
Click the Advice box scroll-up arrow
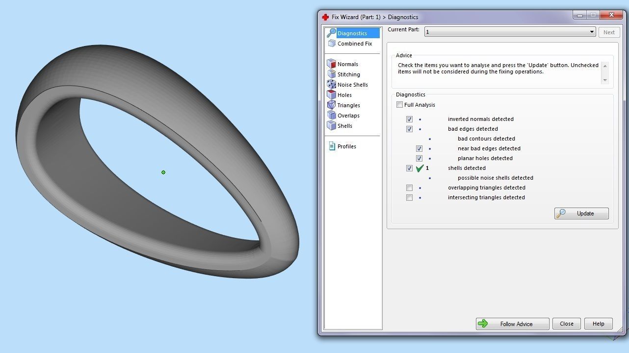(x=605, y=66)
